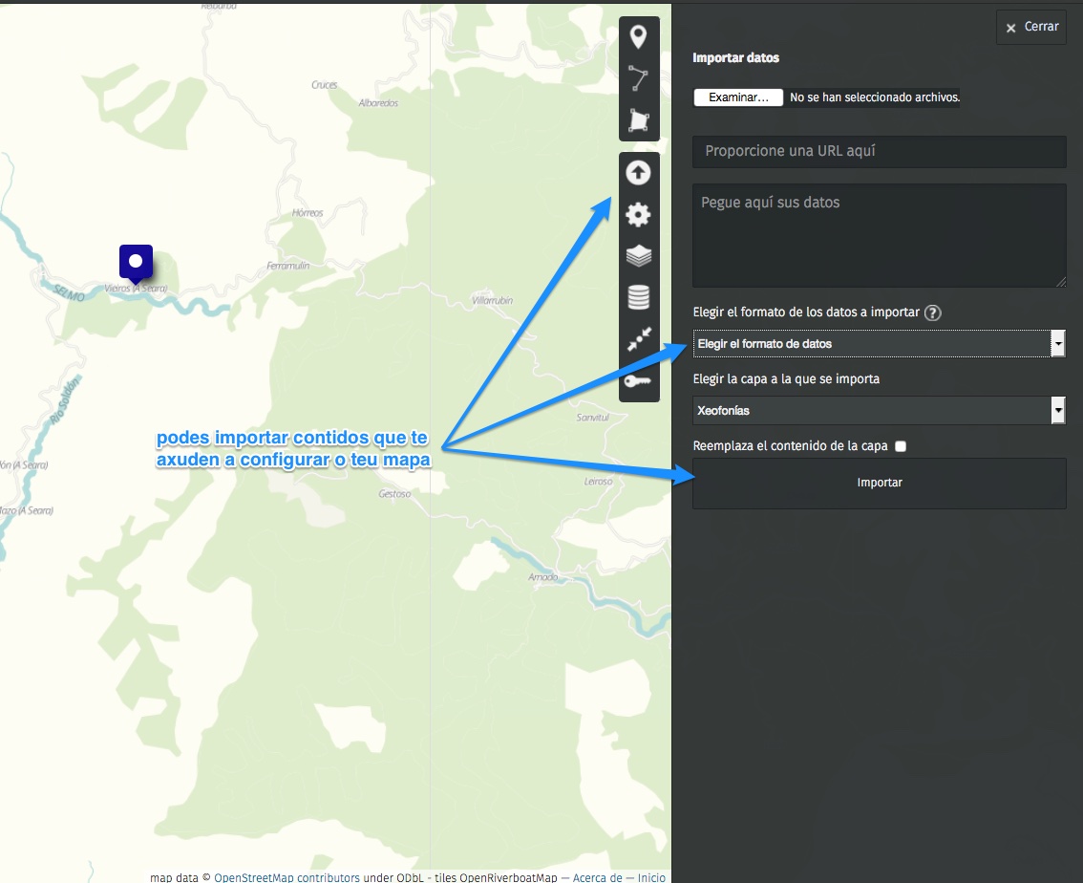Image resolution: width=1083 pixels, height=883 pixels.
Task: Click the blue map marker at Vieiros
Action: pos(136,263)
